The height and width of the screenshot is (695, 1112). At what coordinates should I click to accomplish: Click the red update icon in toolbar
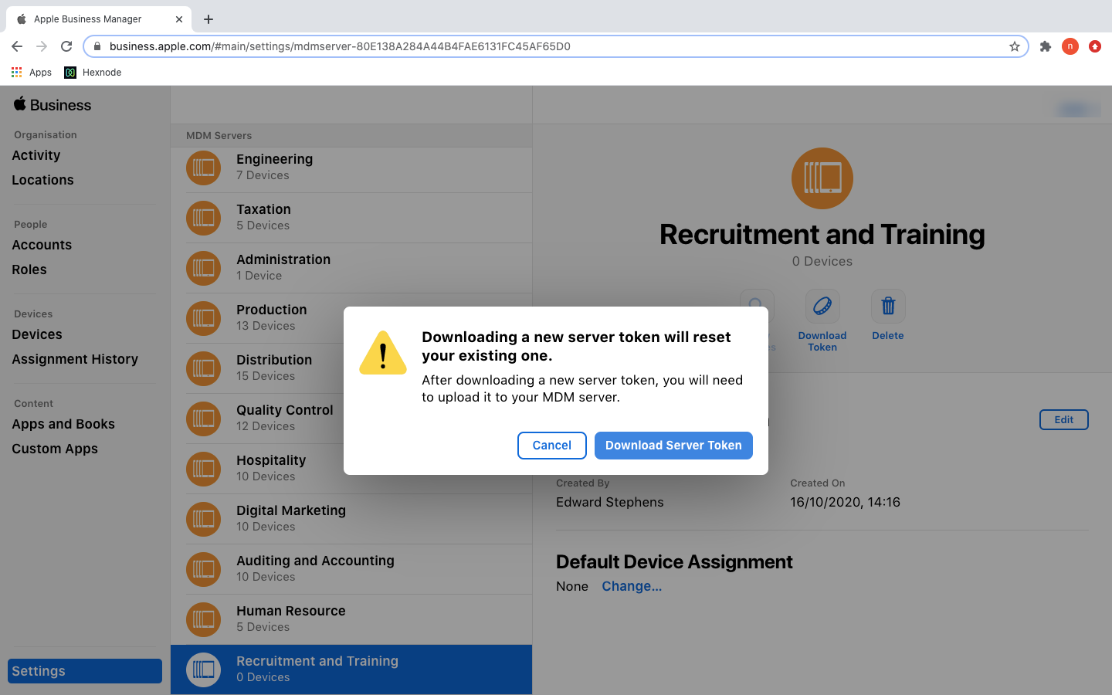click(x=1095, y=46)
